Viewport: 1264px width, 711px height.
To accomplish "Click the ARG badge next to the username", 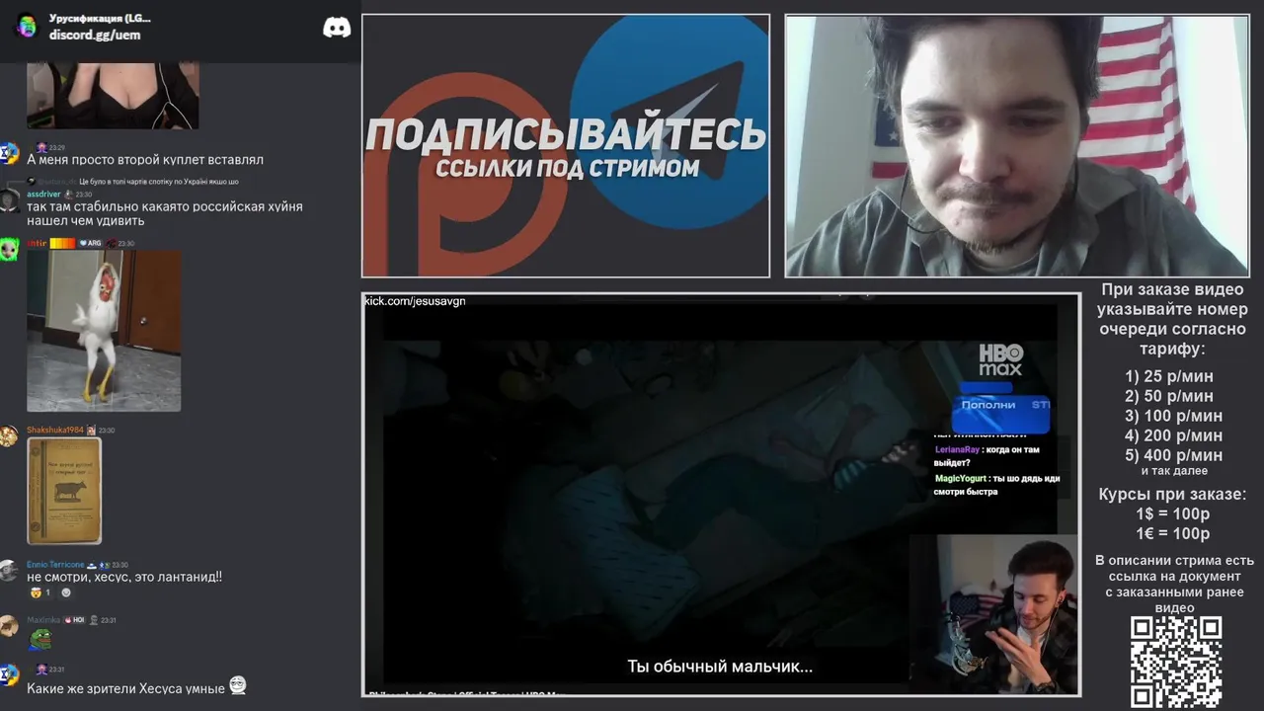I will click(x=90, y=243).
